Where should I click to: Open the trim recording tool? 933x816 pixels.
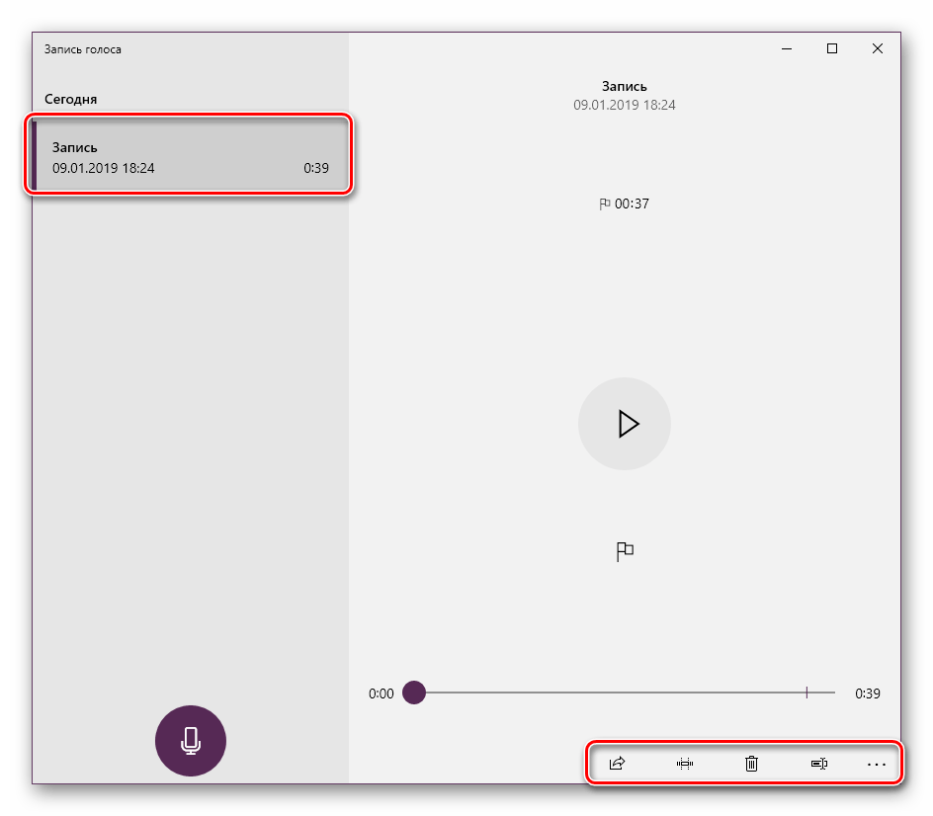684,763
